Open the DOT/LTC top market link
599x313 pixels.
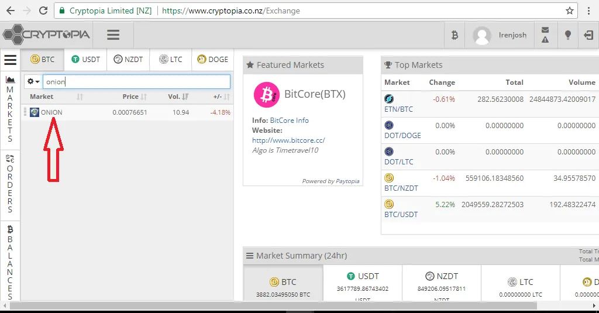coord(399,162)
